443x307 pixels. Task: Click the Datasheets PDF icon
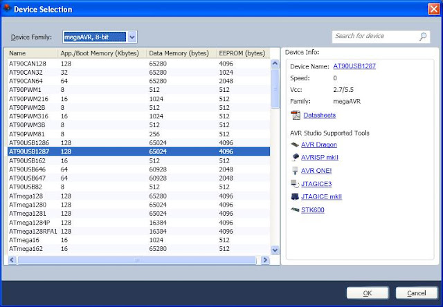click(x=296, y=115)
